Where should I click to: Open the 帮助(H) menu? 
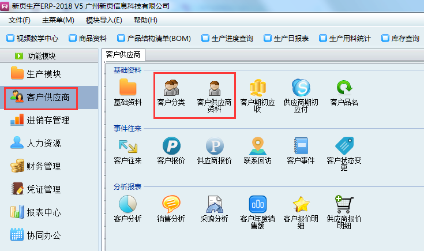click(145, 20)
